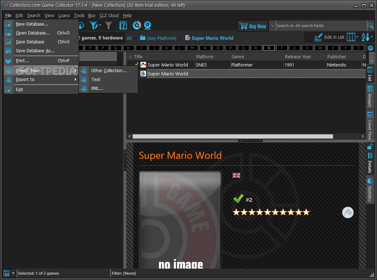Click the scroll-down arrow beside column headers
This screenshot has width=377, height=280.
372,61
